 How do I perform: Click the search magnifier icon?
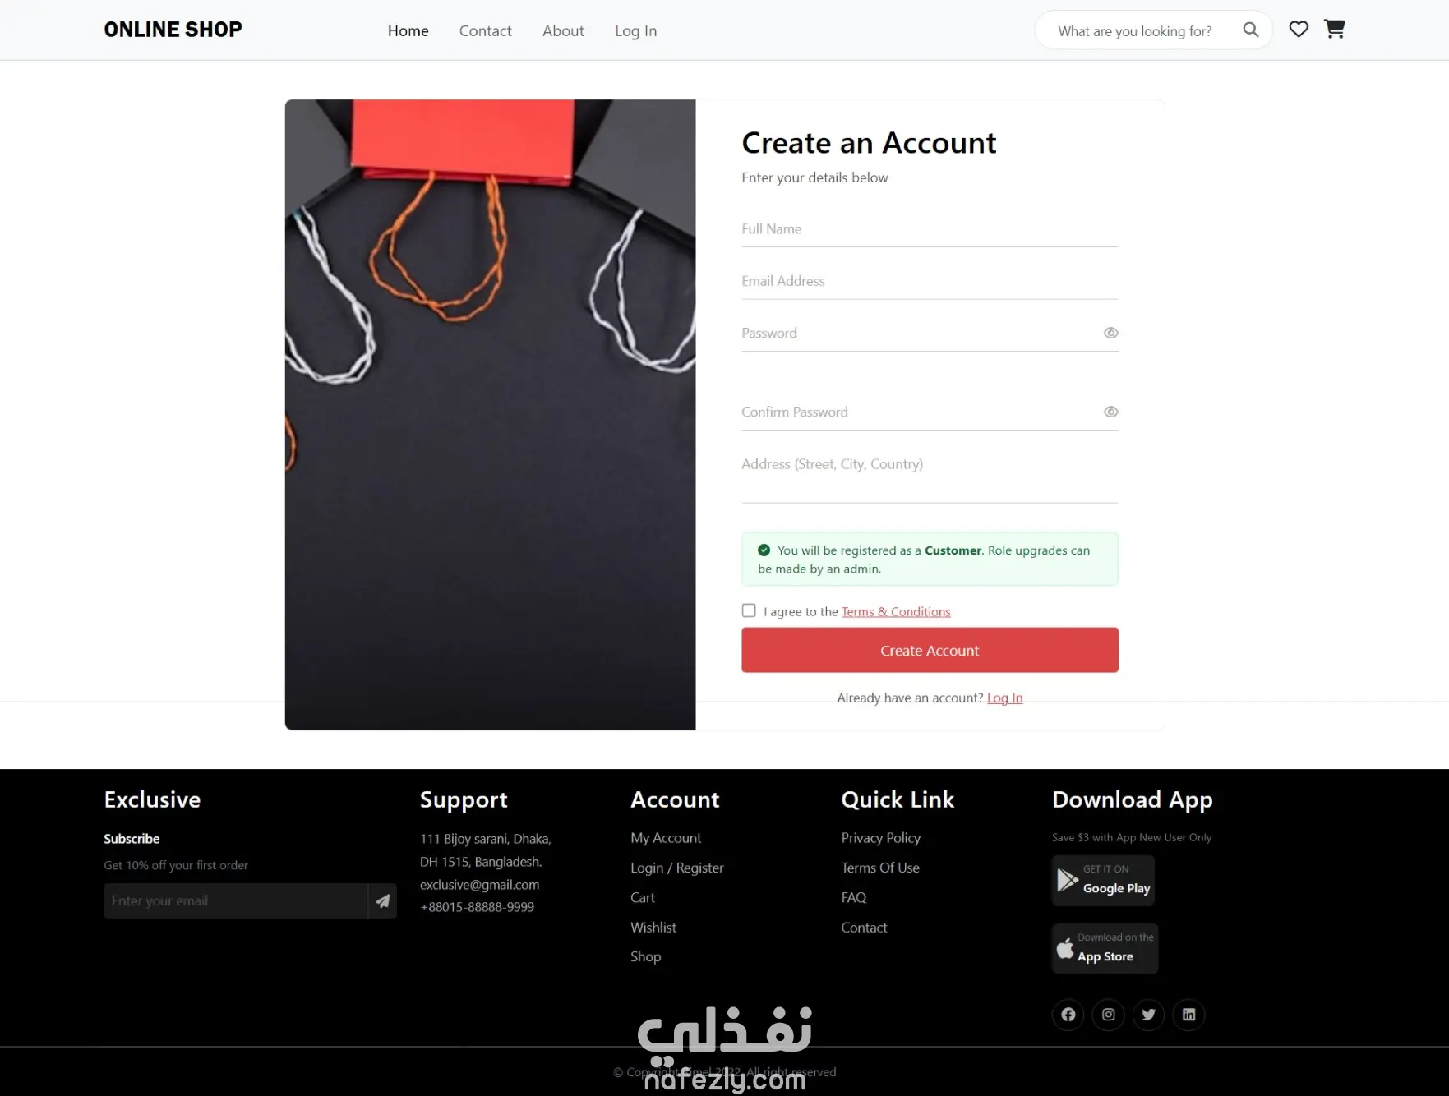point(1250,30)
